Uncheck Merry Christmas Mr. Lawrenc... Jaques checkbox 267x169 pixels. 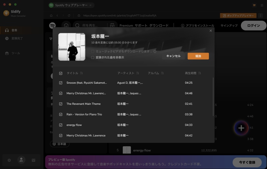(61, 93)
